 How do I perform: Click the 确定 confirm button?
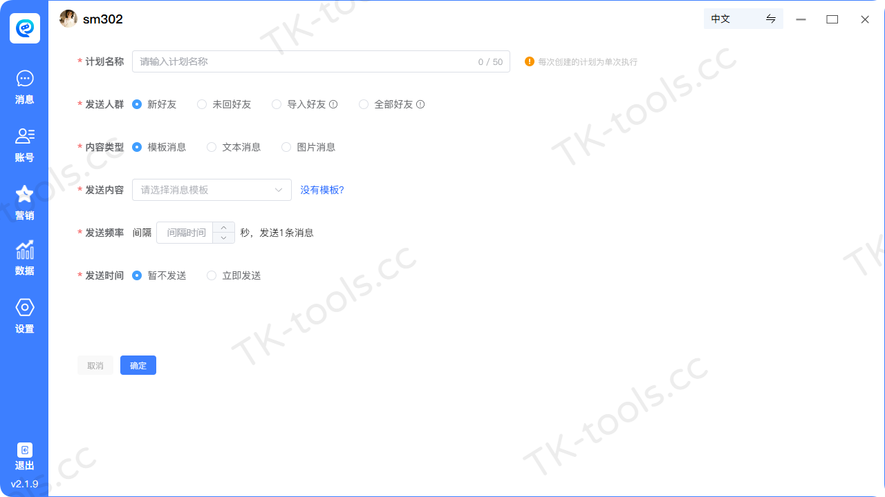(x=138, y=365)
